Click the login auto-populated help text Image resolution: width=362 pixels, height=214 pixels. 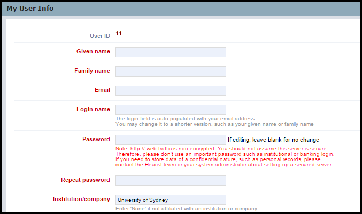pyautogui.click(x=214, y=121)
